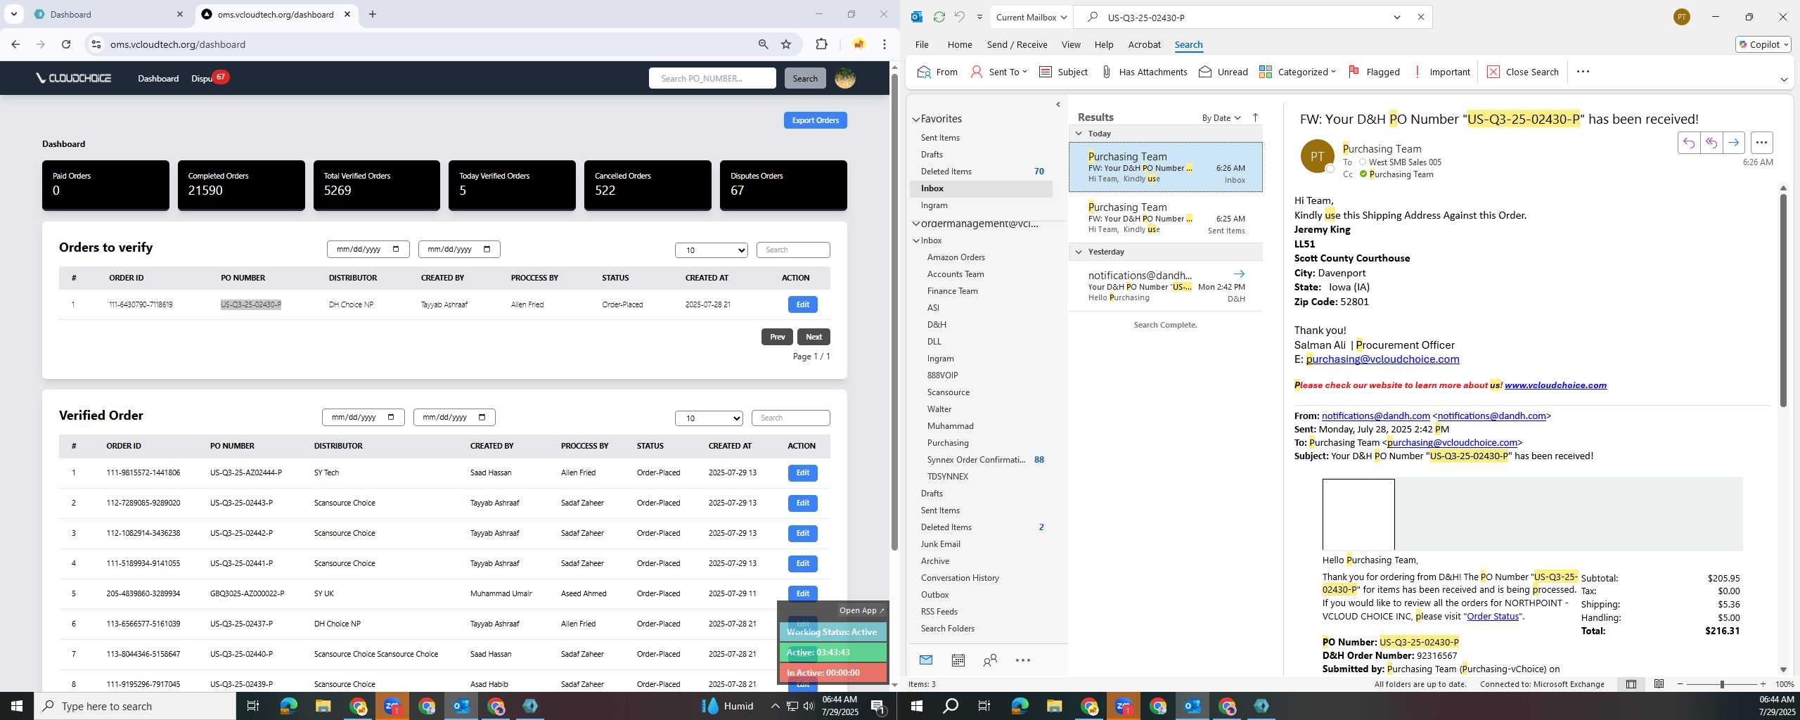Click reading pane vertical scrollbar

point(1783,300)
